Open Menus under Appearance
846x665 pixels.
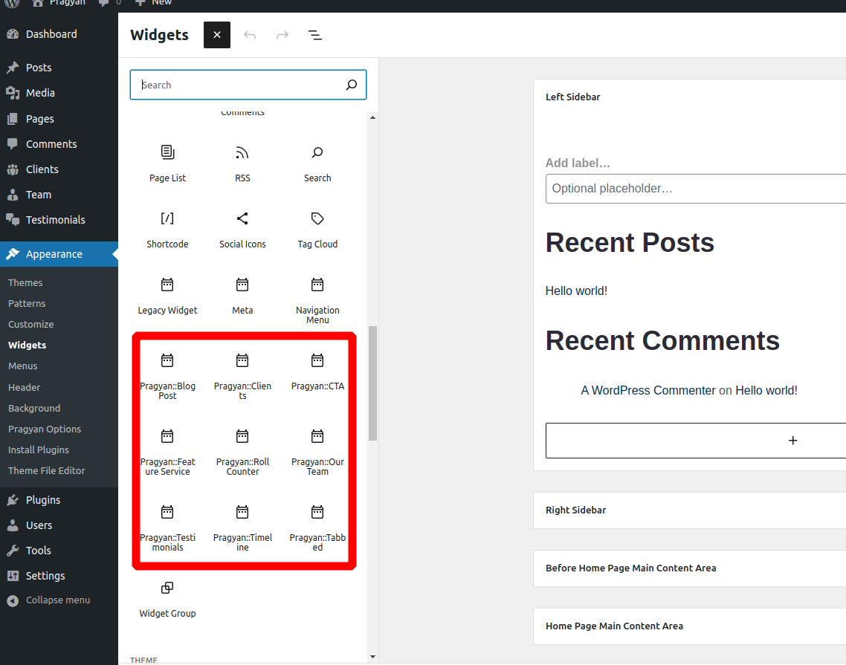pos(22,366)
